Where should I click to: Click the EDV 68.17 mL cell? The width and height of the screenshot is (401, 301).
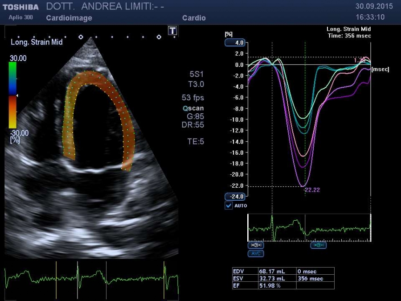coord(277,271)
